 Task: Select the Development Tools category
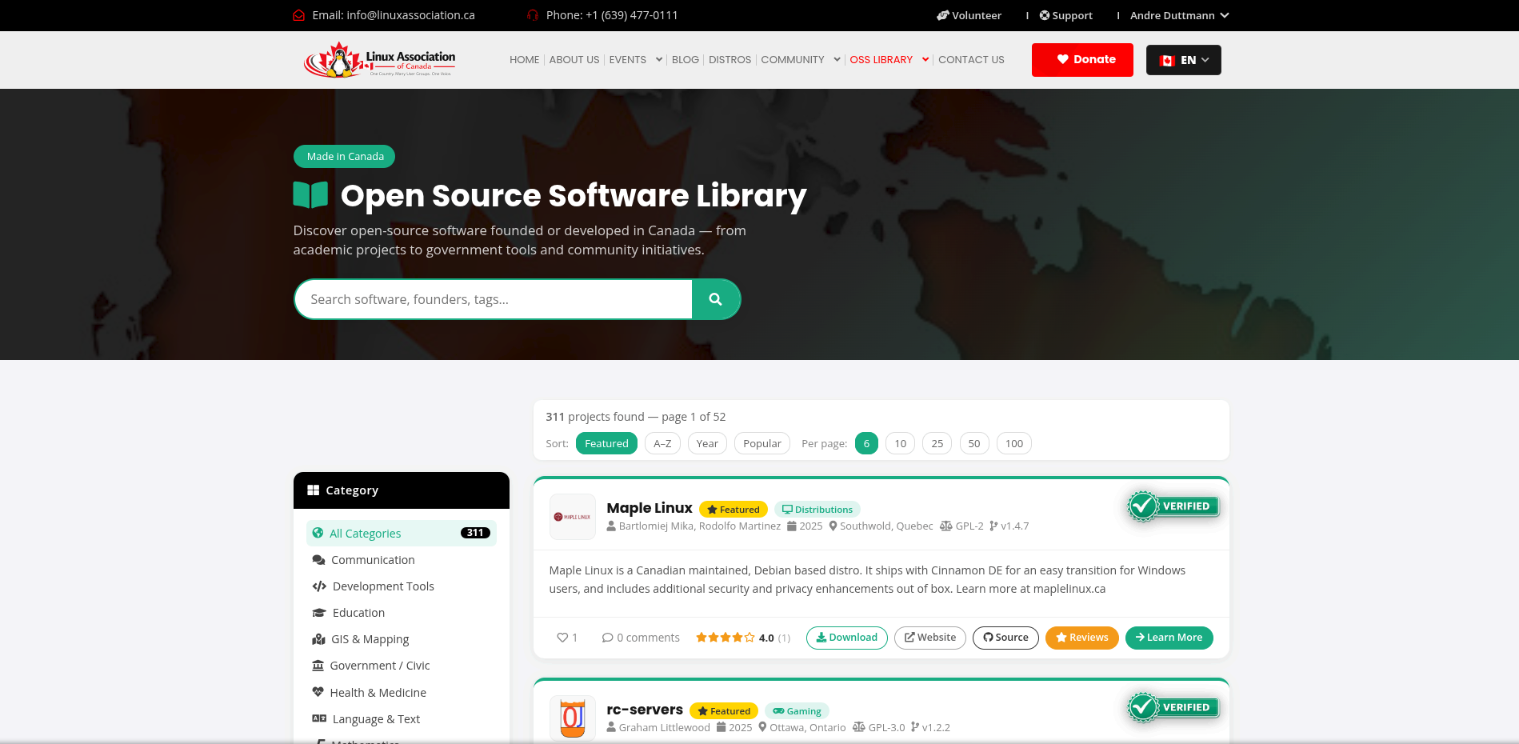point(402,586)
